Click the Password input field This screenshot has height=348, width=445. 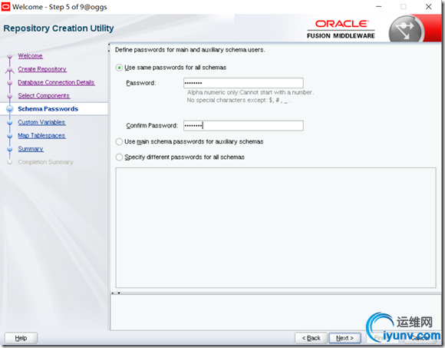(x=243, y=83)
